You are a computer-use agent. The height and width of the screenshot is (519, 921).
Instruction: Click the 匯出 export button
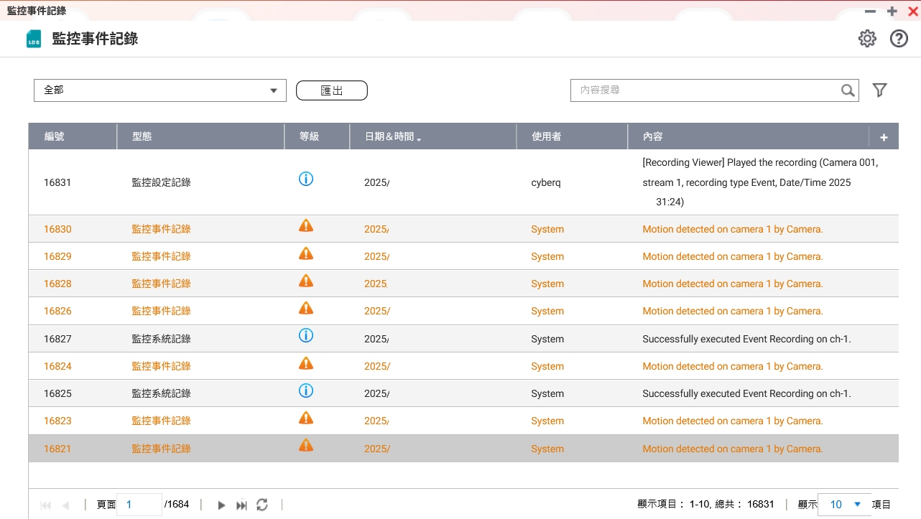[x=332, y=90]
